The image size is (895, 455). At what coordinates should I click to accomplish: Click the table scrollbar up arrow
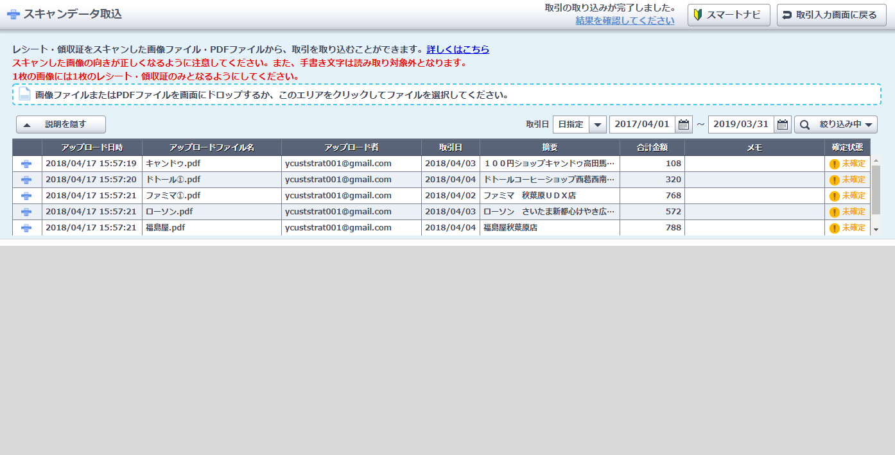876,160
